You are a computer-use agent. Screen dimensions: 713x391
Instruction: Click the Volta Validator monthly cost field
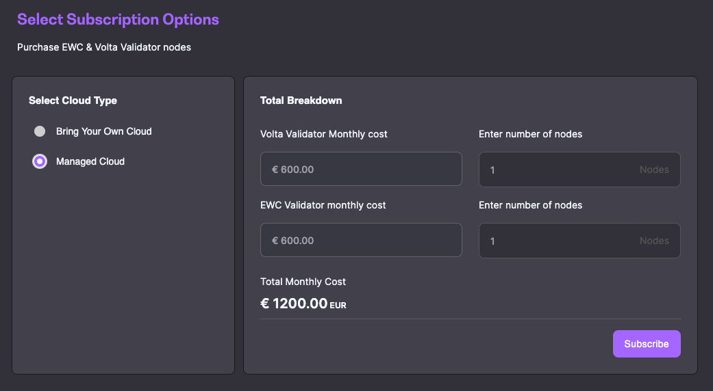[361, 170]
